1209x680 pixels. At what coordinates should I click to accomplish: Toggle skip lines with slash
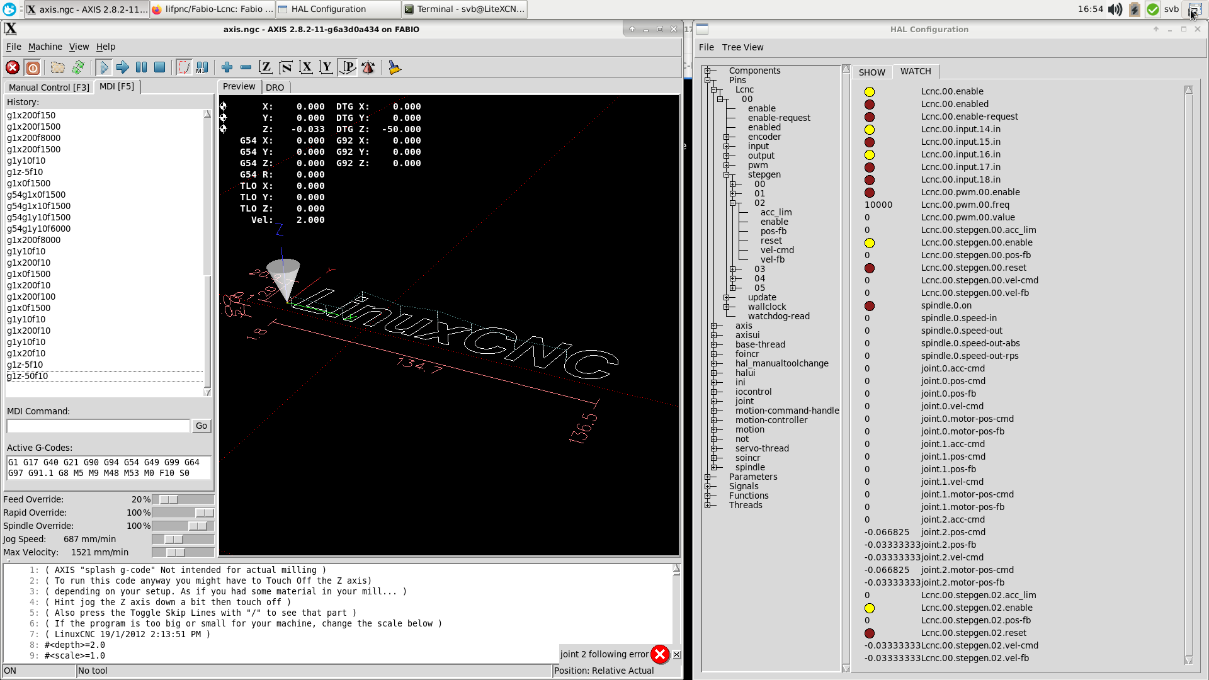(x=184, y=67)
